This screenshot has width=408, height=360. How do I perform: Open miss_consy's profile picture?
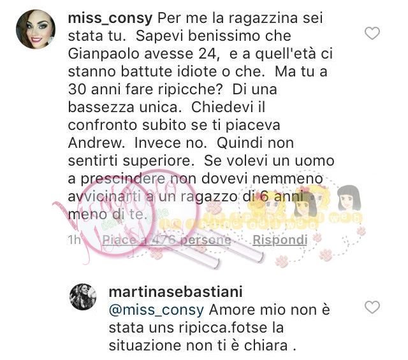(x=36, y=29)
